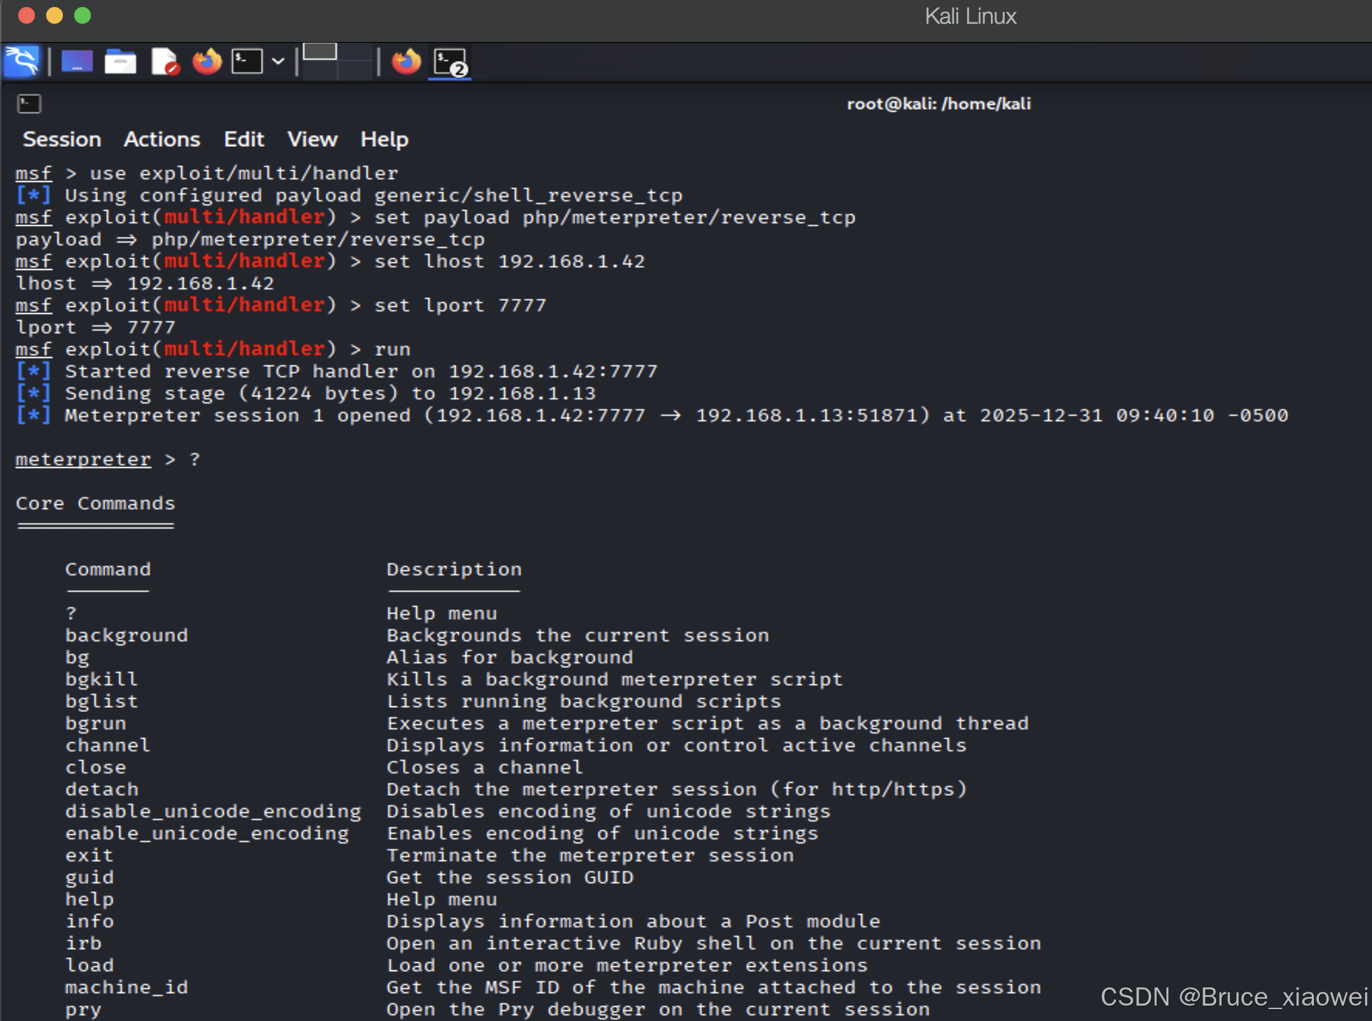Click terminal window icon in title bar
1372x1021 pixels.
[29, 104]
